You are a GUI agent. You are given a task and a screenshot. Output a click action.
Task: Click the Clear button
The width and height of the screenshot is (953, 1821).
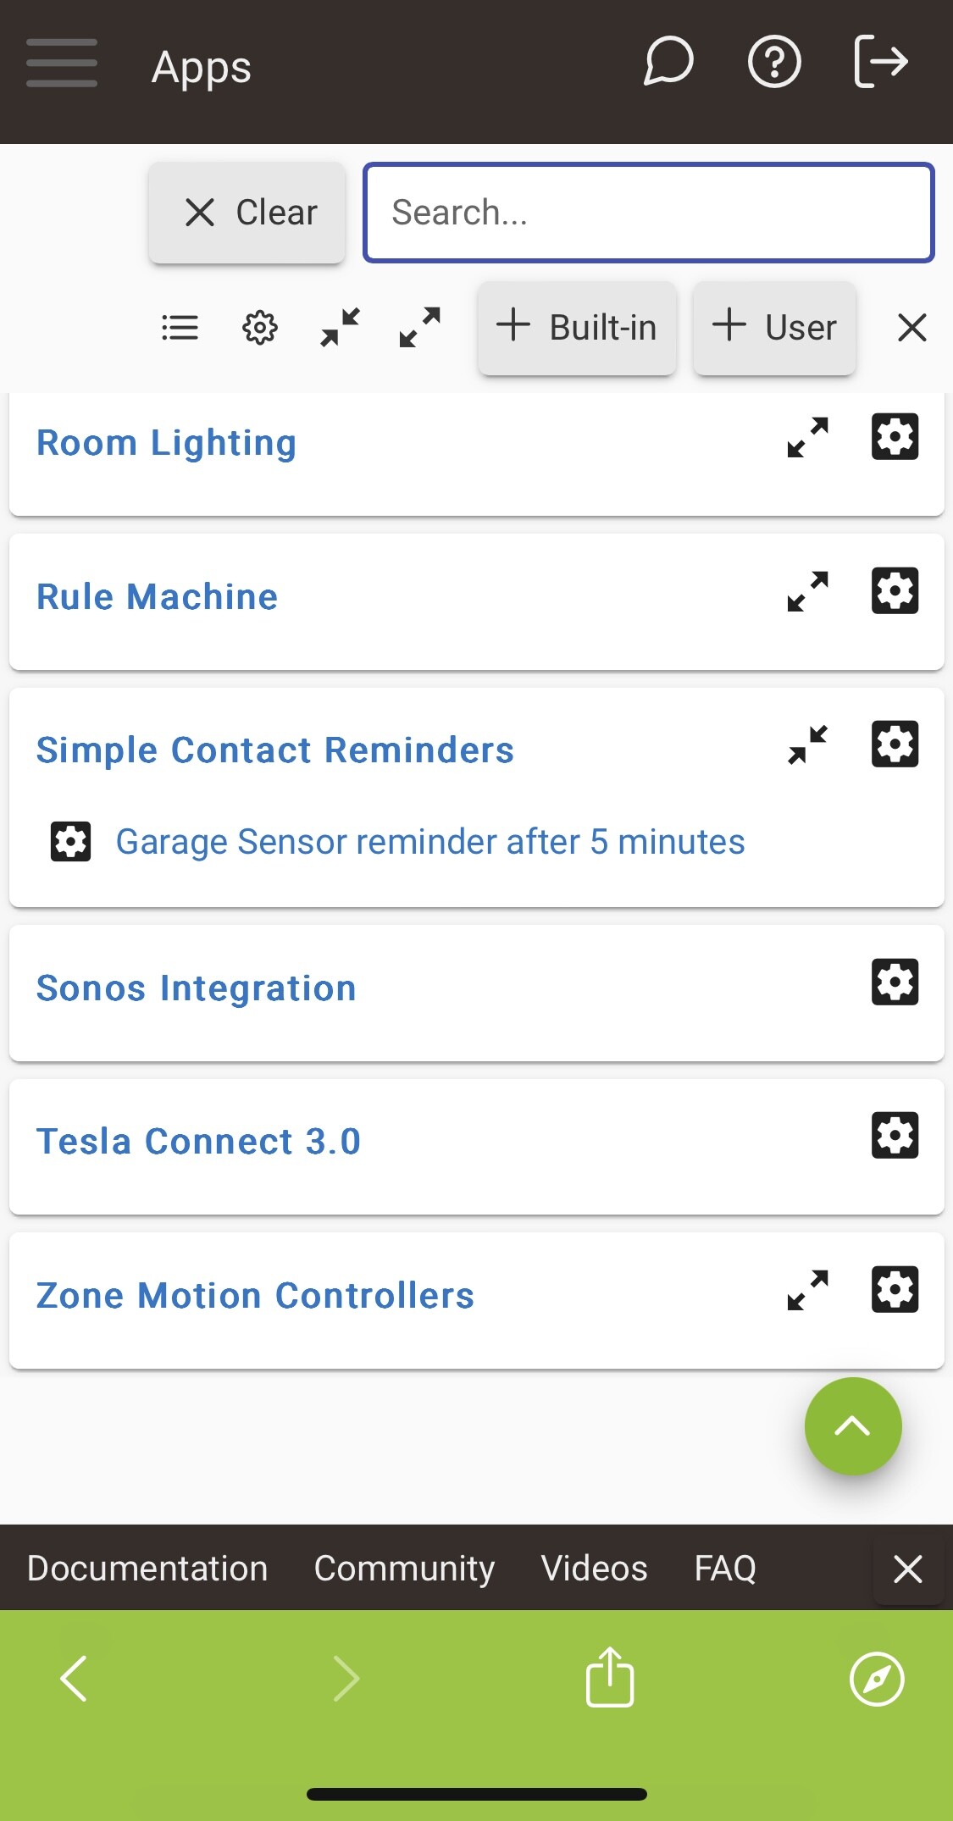[x=247, y=213]
